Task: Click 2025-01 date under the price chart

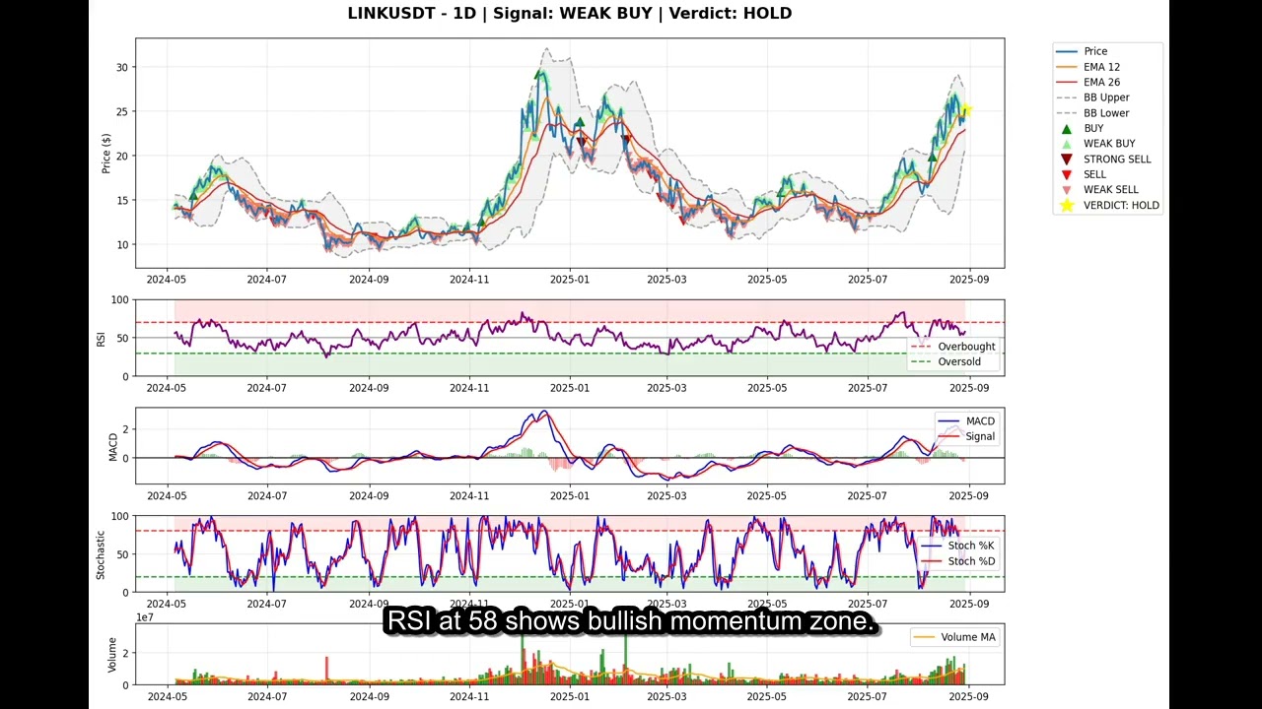Action: pyautogui.click(x=570, y=280)
